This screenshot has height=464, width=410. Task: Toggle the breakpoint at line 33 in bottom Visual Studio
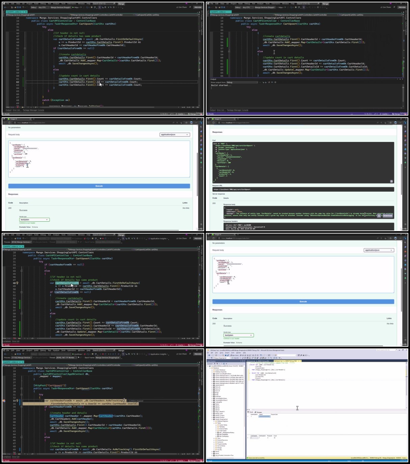pos(4,400)
